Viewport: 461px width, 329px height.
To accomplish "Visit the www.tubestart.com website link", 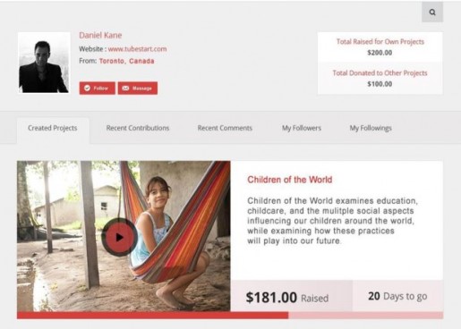I will (x=137, y=49).
